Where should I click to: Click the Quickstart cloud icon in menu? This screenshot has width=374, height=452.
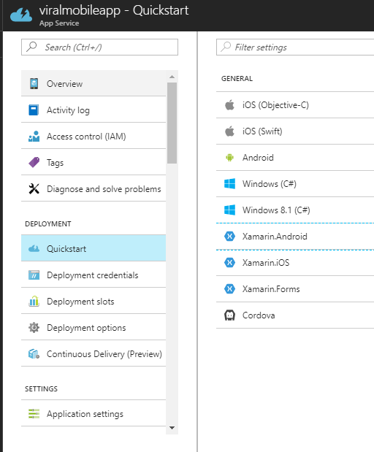click(x=34, y=248)
